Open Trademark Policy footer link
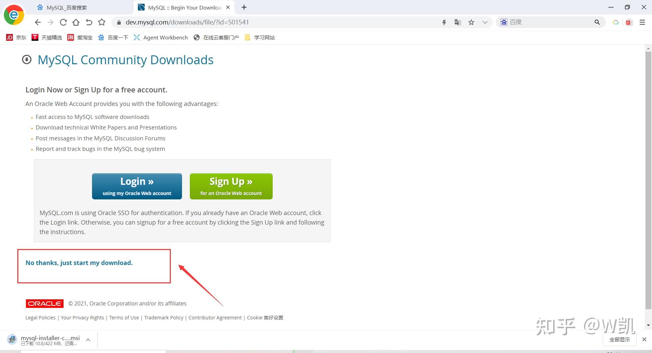The width and height of the screenshot is (652, 353). pos(164,318)
